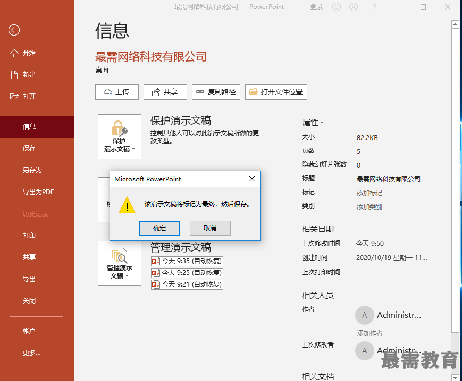Select 导出为PDF option
This screenshot has width=462, height=381.
click(38, 192)
